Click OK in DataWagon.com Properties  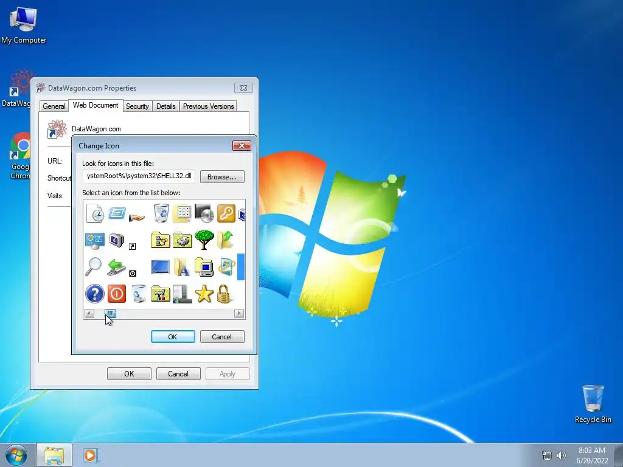pyautogui.click(x=129, y=374)
